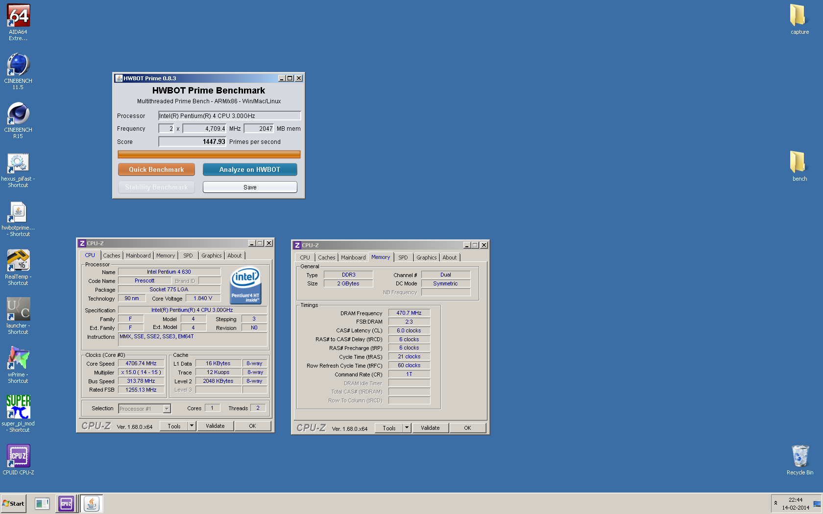Switch to CPU tab in right CPU-Z window

[x=305, y=257]
